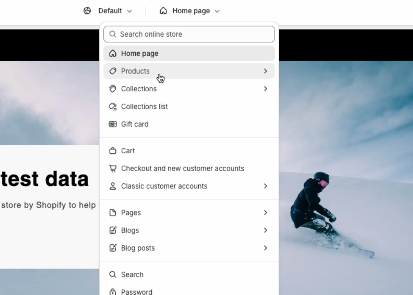Click the Pages document icon
This screenshot has width=413, height=295.
click(113, 213)
